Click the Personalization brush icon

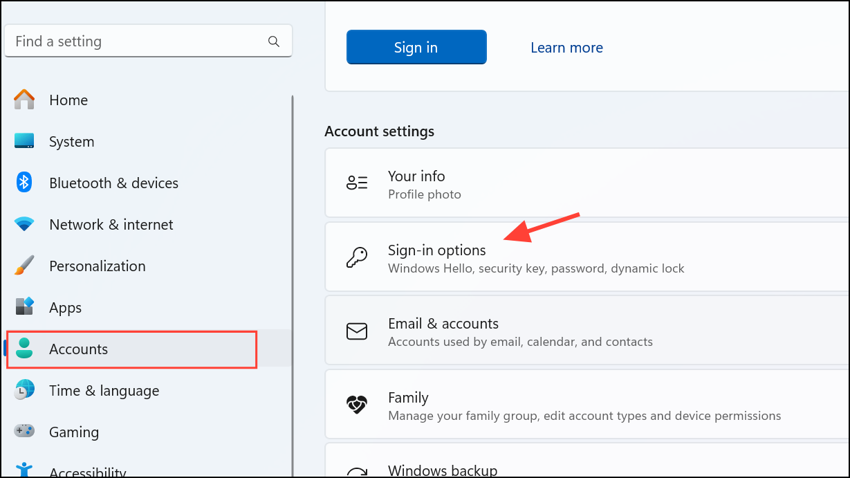click(24, 266)
